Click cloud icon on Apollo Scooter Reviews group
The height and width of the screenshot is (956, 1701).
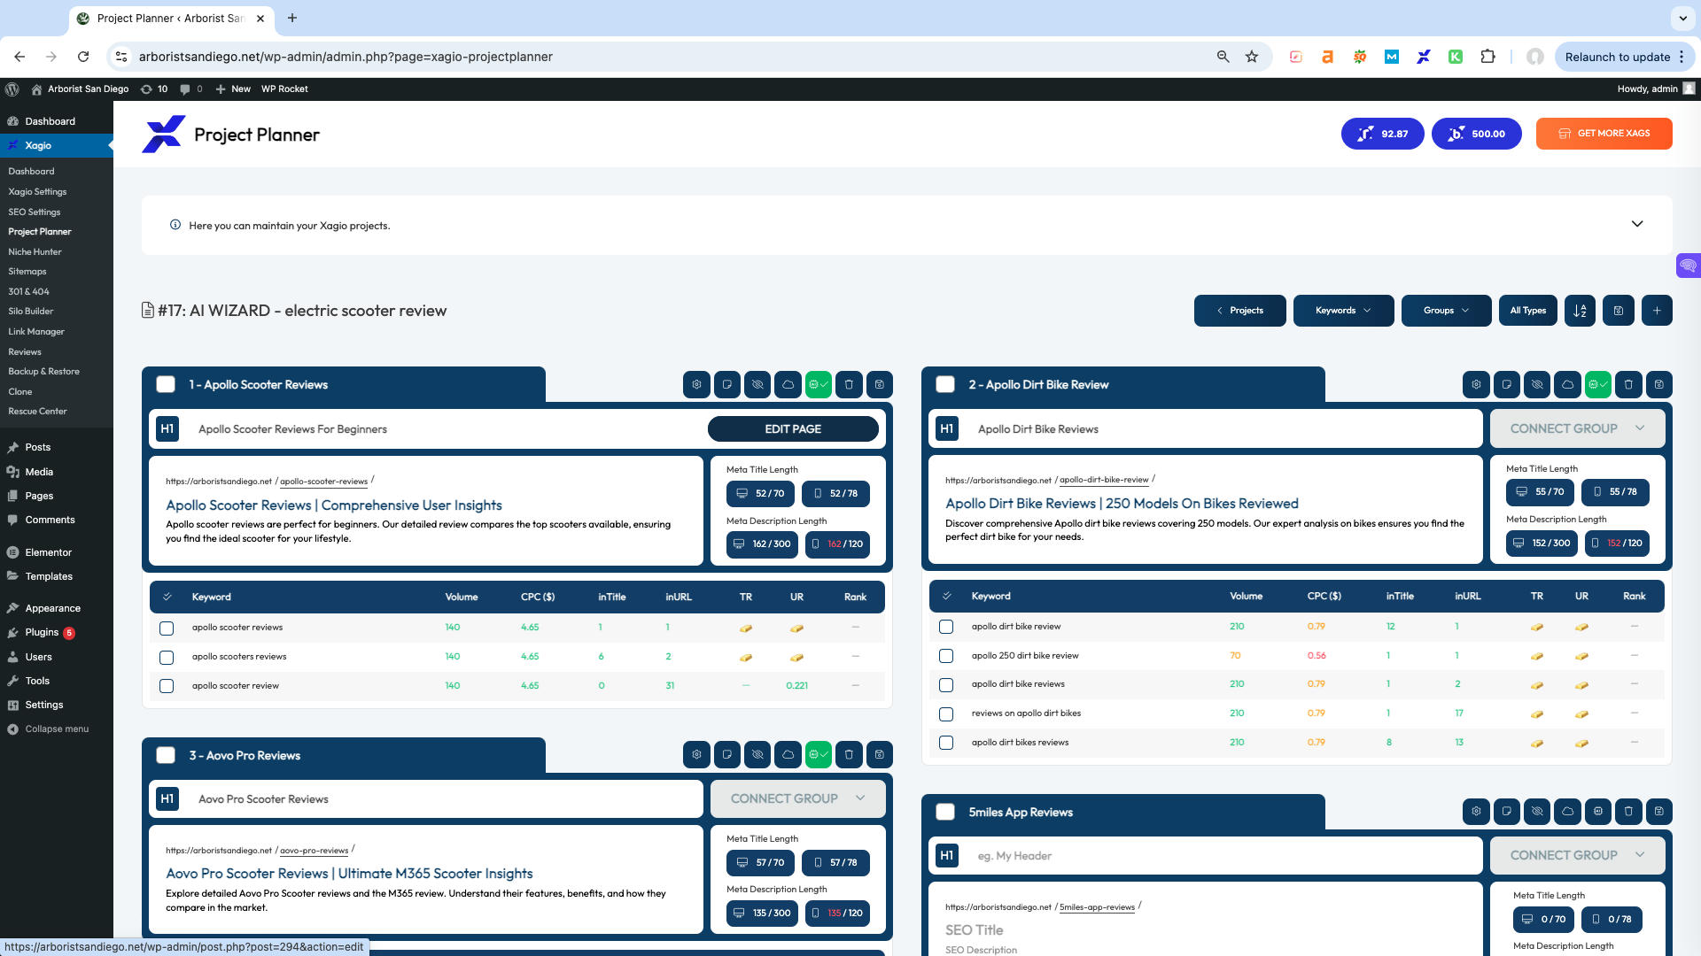click(x=788, y=384)
